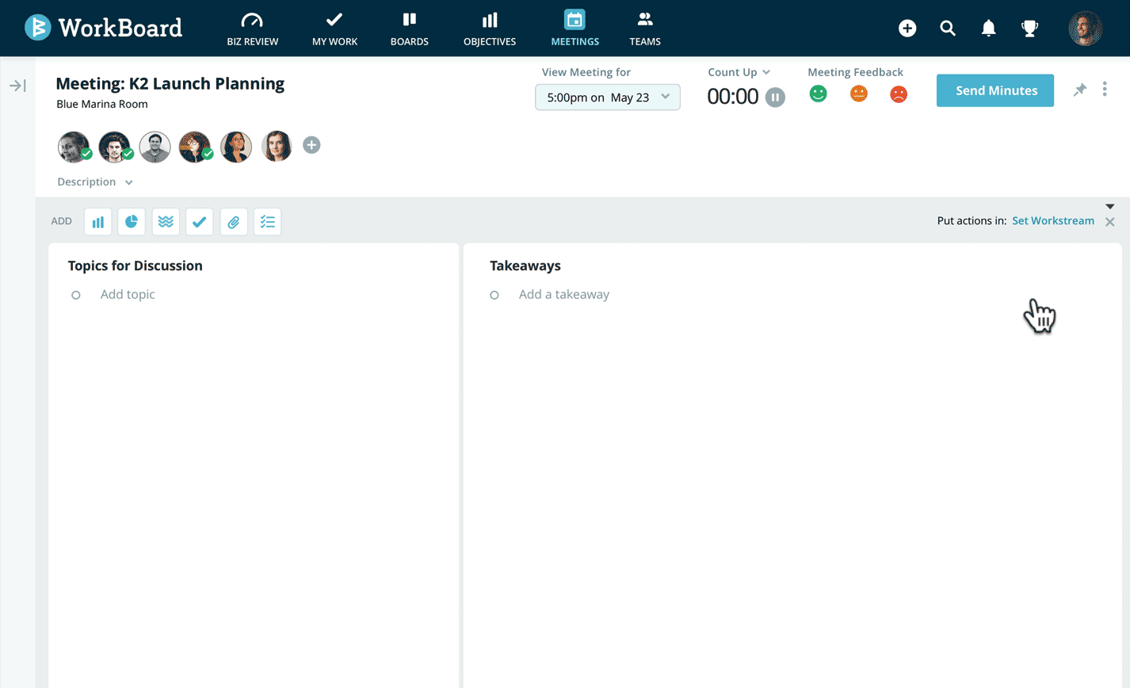Open notifications bell
Viewport: 1130px width, 688px height.
click(x=988, y=29)
